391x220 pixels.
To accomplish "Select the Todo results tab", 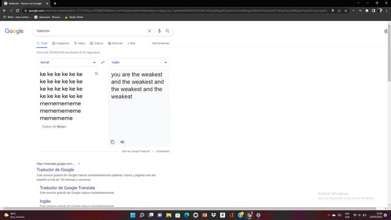I will pos(42,43).
